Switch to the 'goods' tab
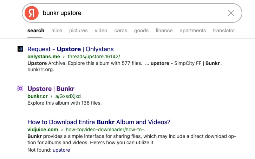This screenshot has width=255, height=159. [x=141, y=31]
